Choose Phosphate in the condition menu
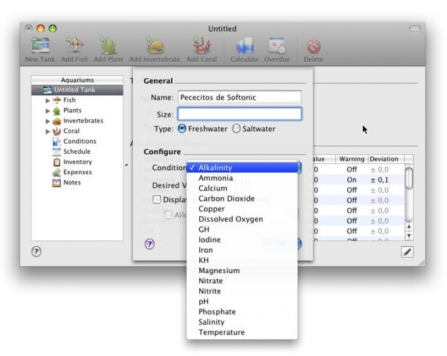The image size is (447, 356). pyautogui.click(x=242, y=311)
